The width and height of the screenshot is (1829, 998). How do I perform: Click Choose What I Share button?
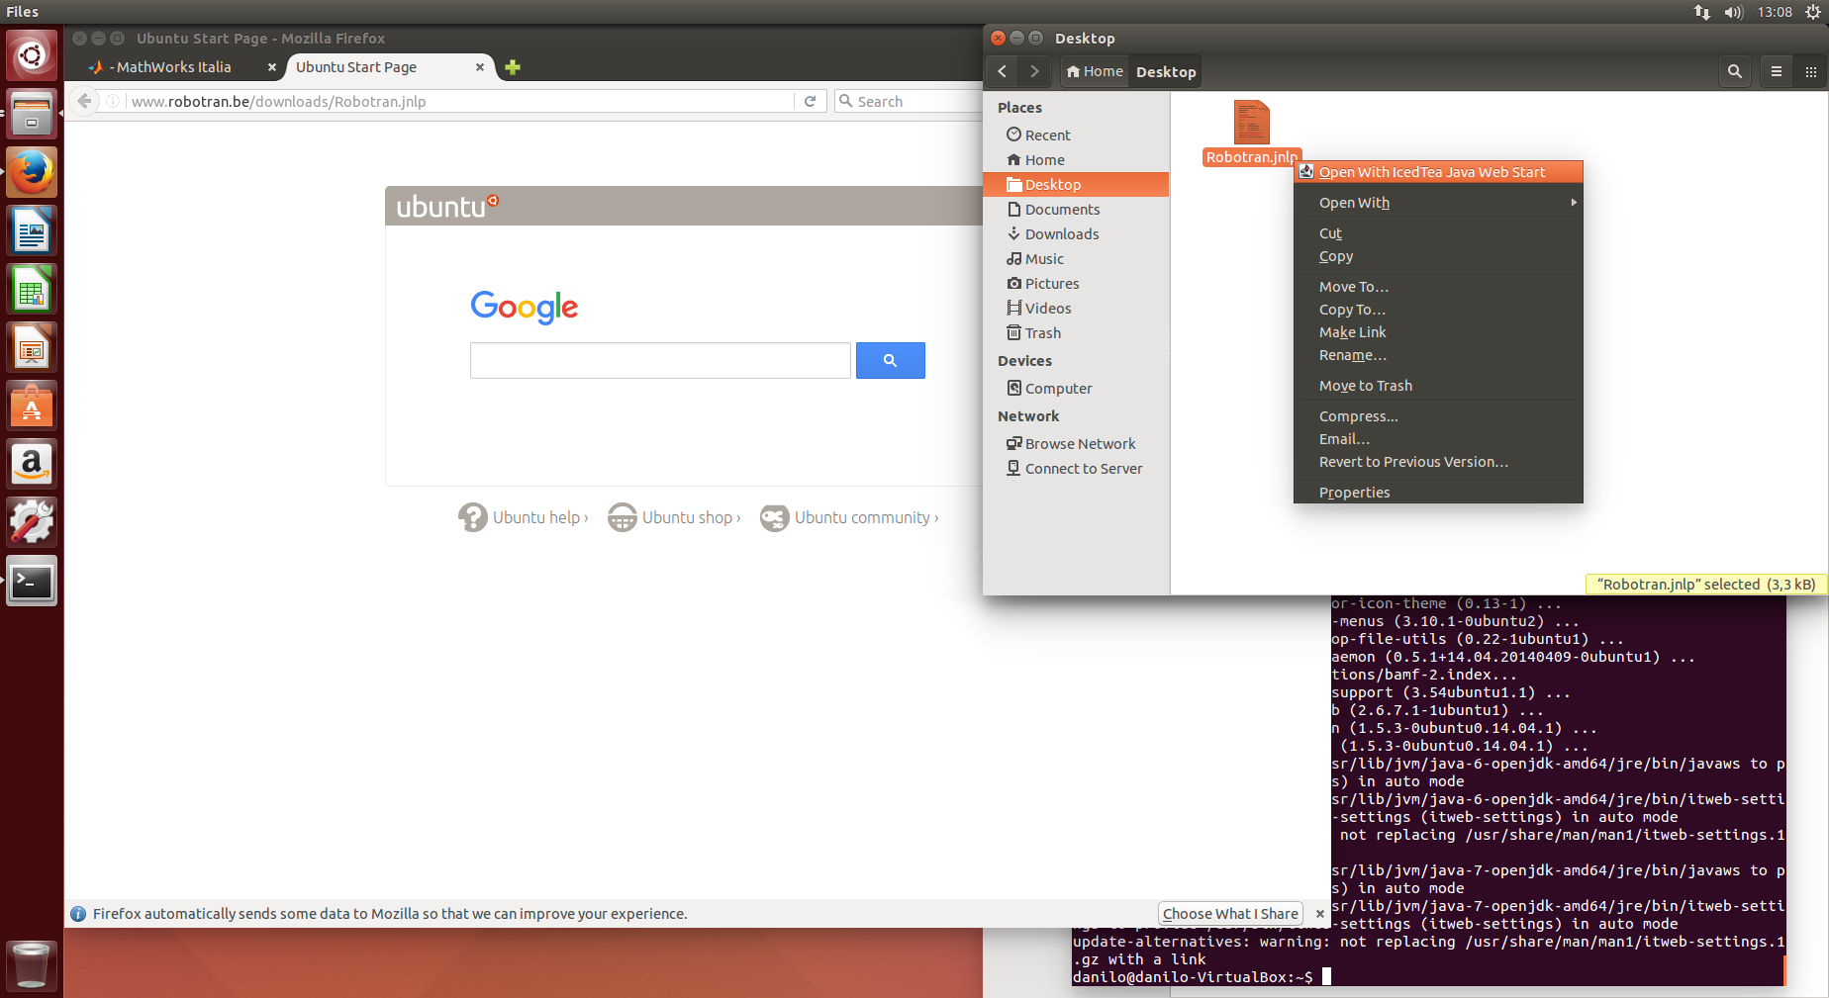(1230, 914)
